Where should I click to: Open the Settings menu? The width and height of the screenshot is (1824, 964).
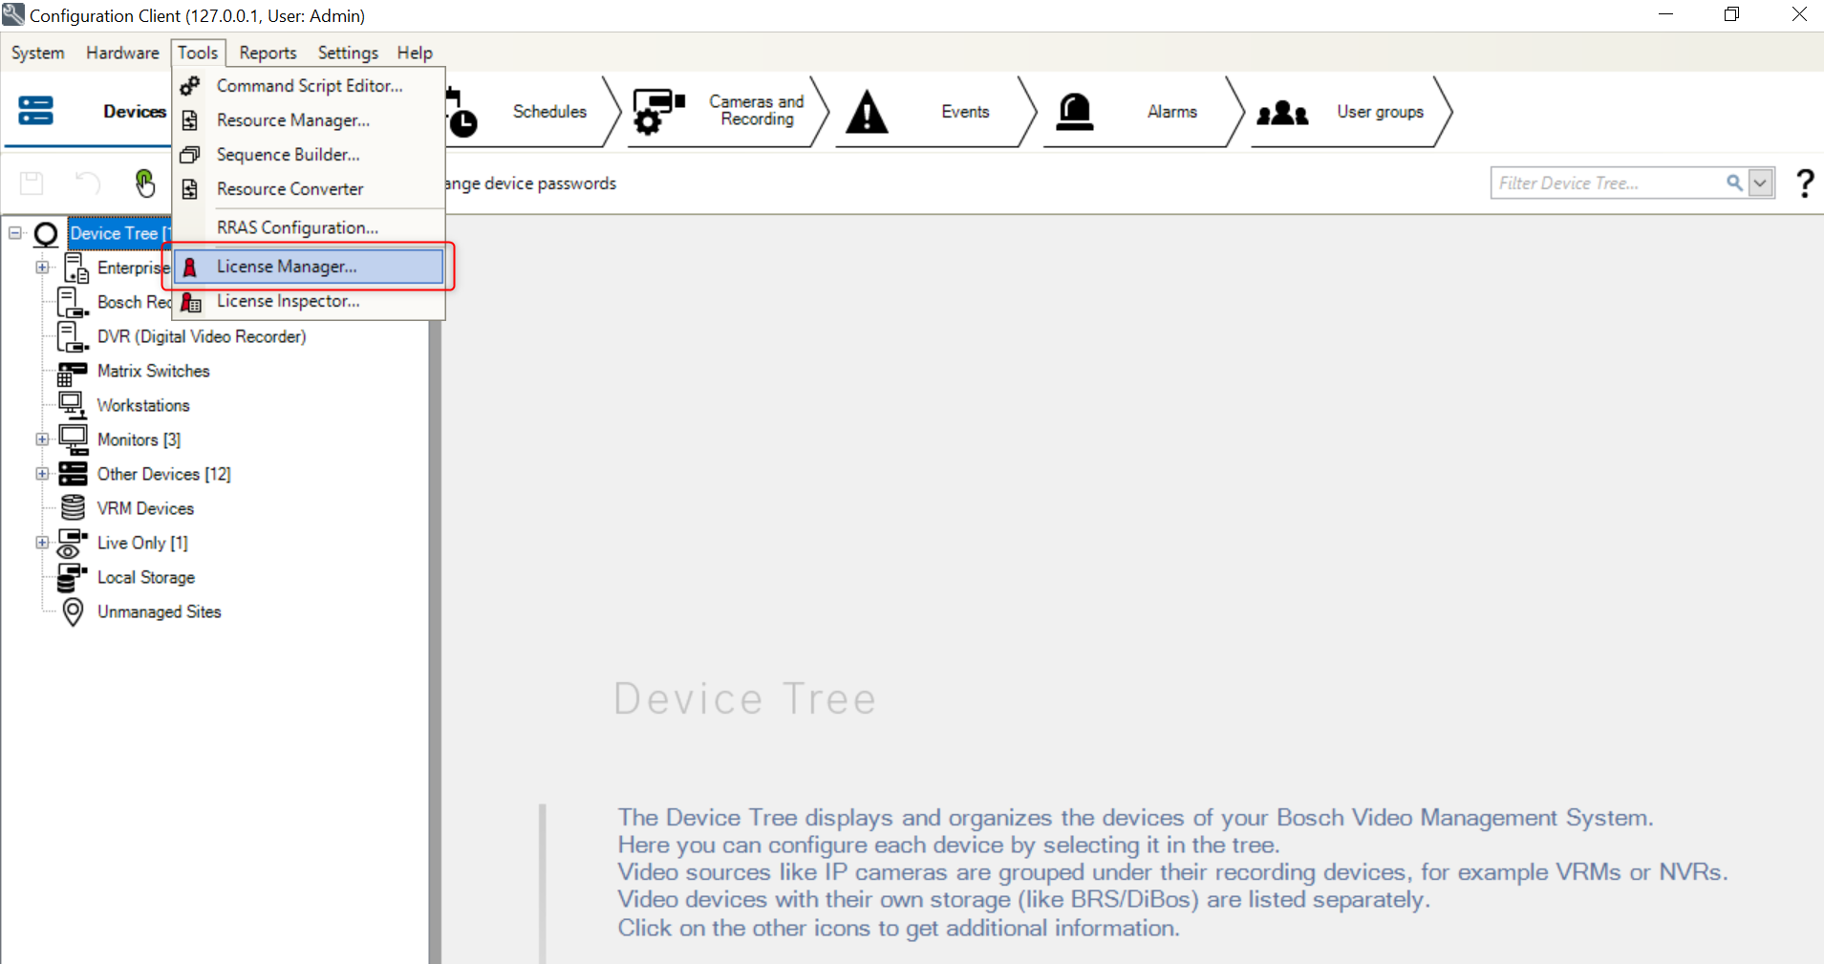[348, 53]
